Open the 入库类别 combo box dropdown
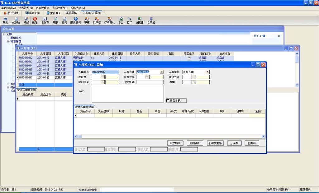Image resolution: width=319 pixels, height=193 pixels. pyautogui.click(x=207, y=72)
